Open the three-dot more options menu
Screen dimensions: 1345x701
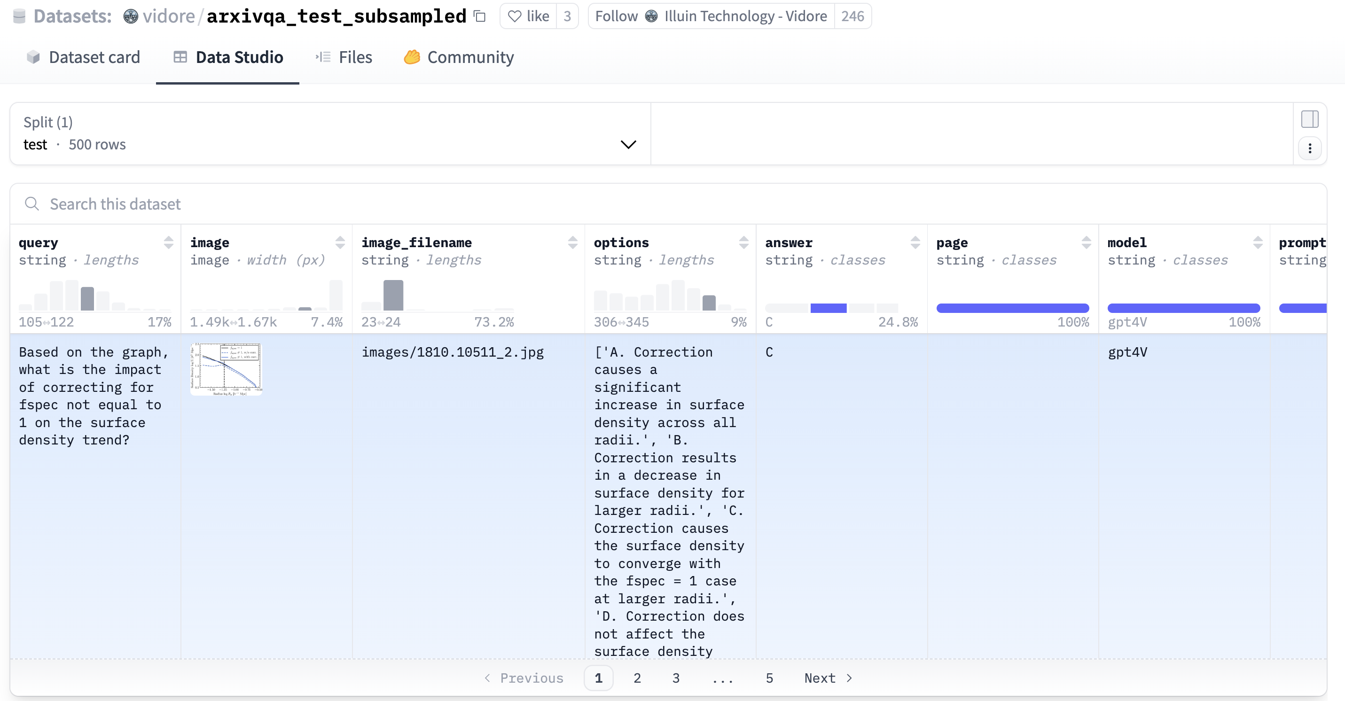coord(1309,149)
